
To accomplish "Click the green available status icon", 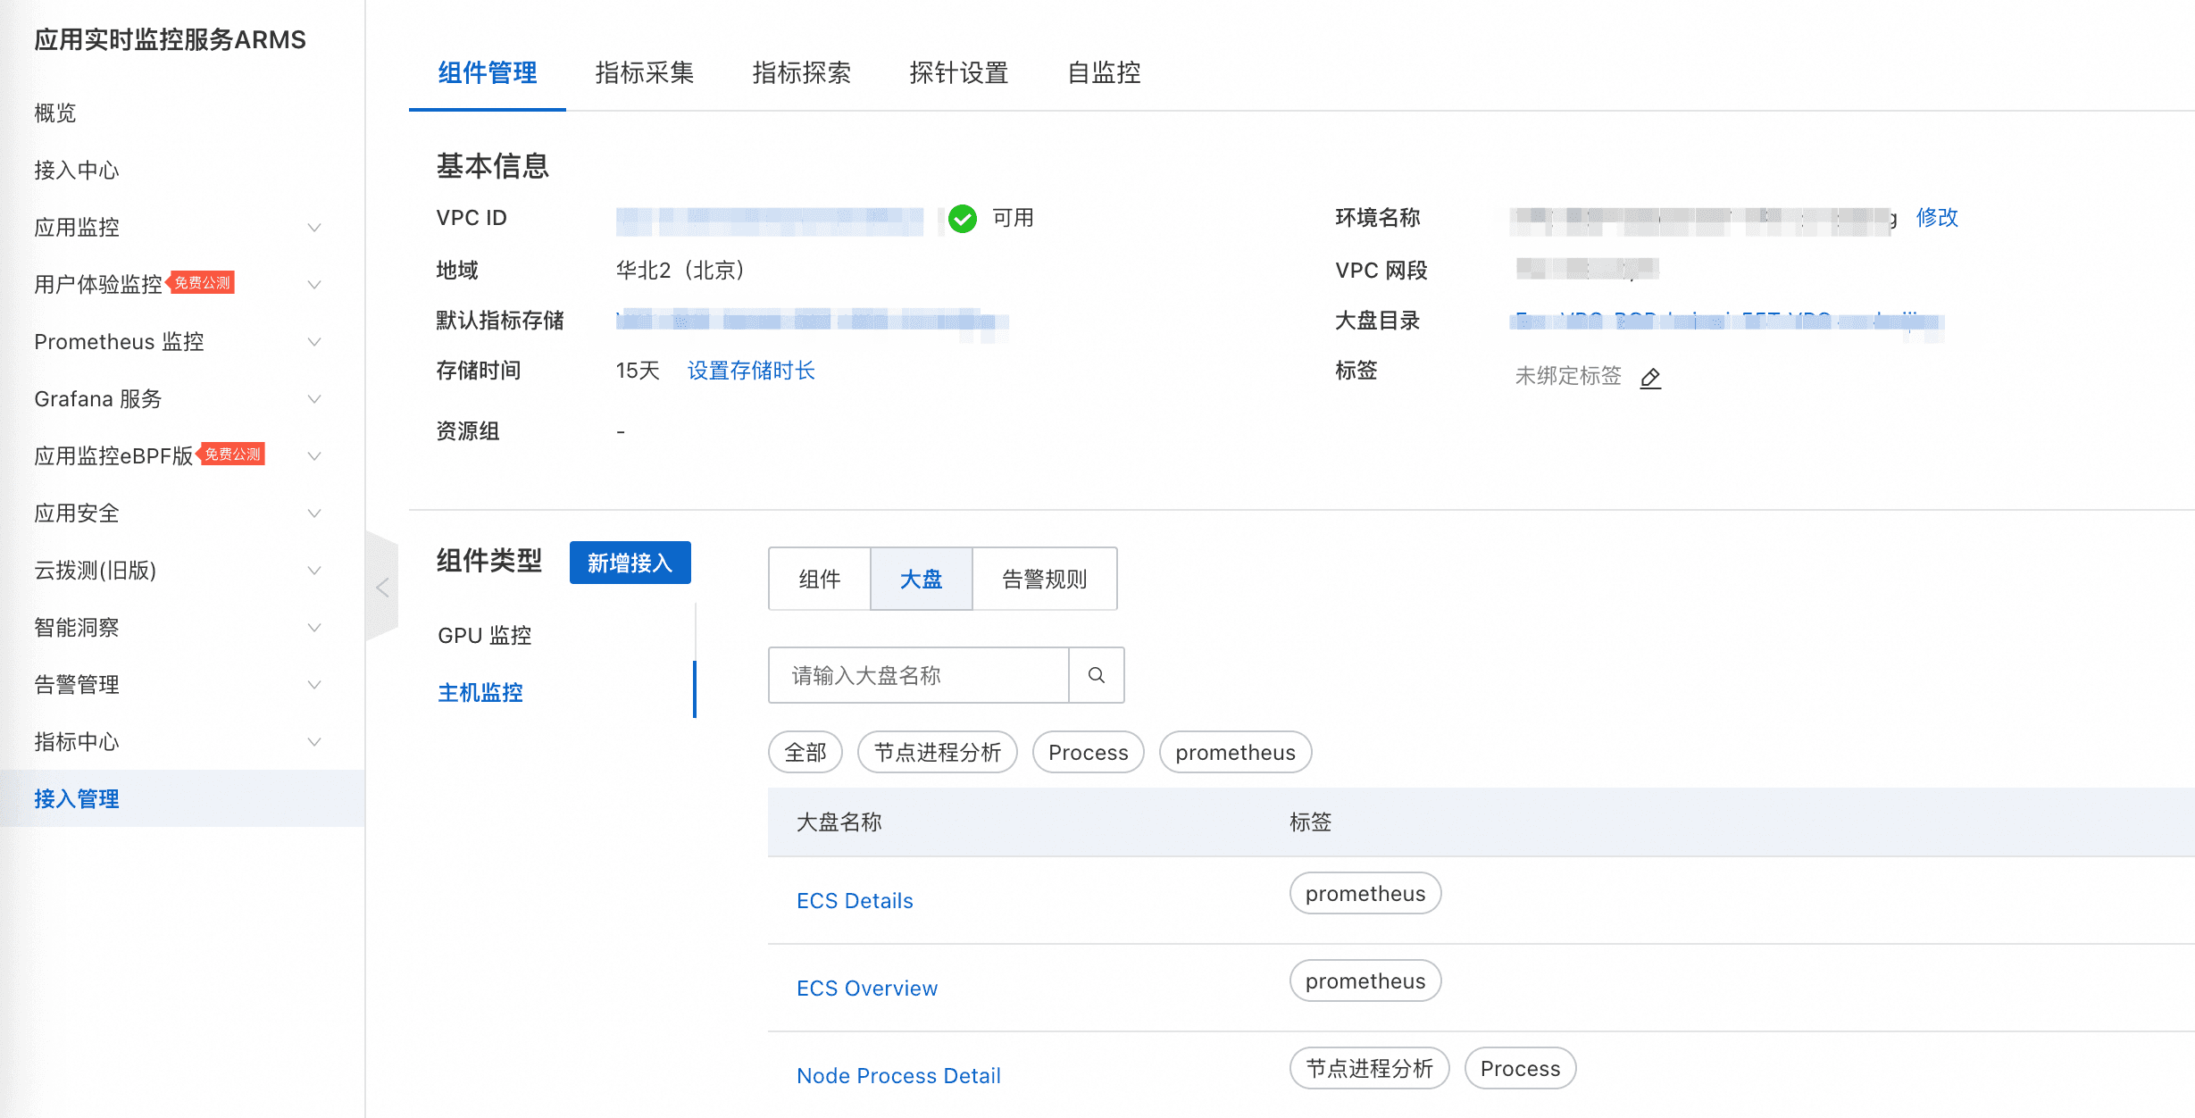I will click(962, 218).
